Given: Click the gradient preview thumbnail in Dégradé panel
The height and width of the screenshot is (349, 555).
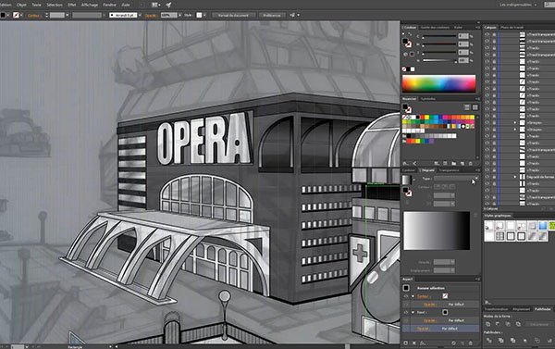Looking at the screenshot, I should coord(407,180).
